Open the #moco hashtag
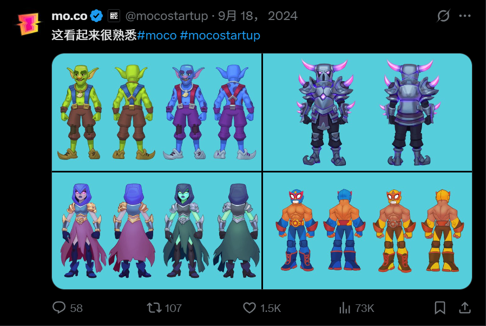The height and width of the screenshot is (326, 486). [157, 35]
